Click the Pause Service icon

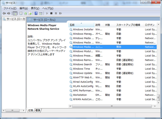56,13
